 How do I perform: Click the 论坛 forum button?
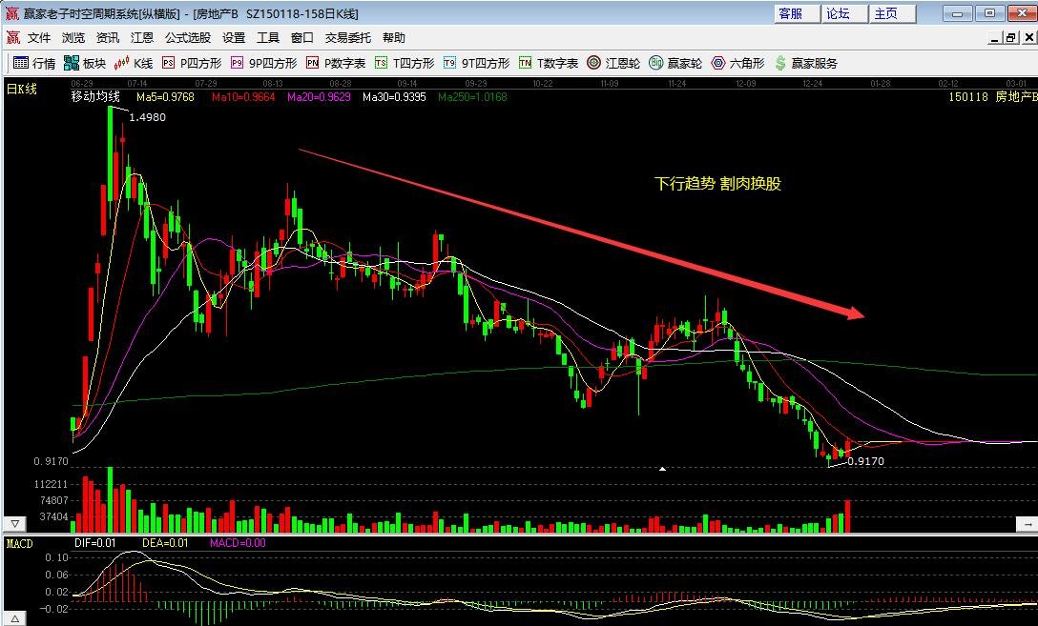pyautogui.click(x=844, y=14)
